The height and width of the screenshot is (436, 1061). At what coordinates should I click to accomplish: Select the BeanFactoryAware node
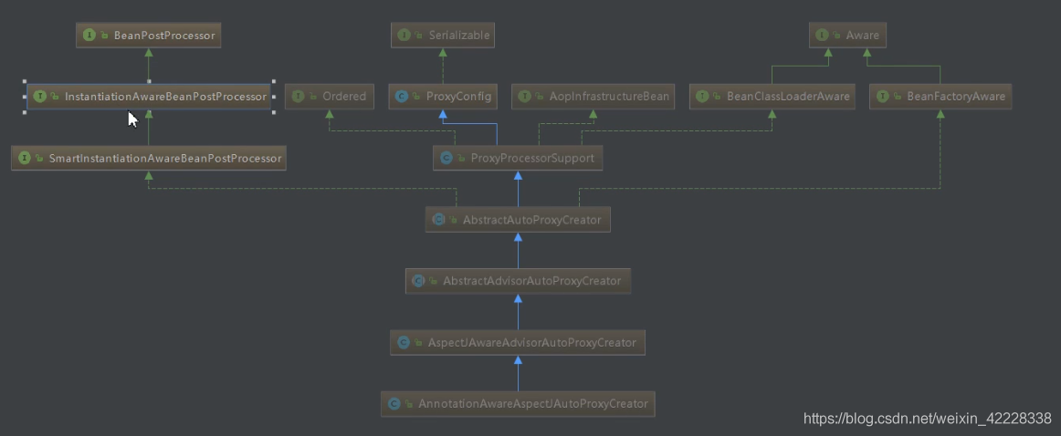pyautogui.click(x=940, y=97)
